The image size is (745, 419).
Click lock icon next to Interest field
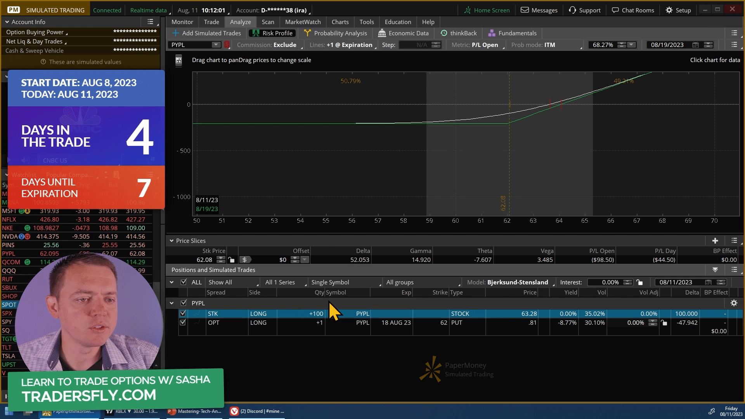pos(639,282)
